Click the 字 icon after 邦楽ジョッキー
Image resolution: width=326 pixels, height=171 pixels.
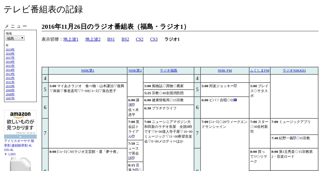235,86
